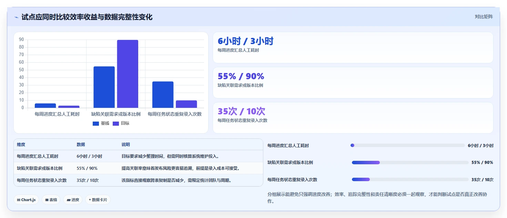507x218 pixels.
Task: Select table cell 每周进度汇总人工耗时
Action: pyautogui.click(x=38, y=156)
